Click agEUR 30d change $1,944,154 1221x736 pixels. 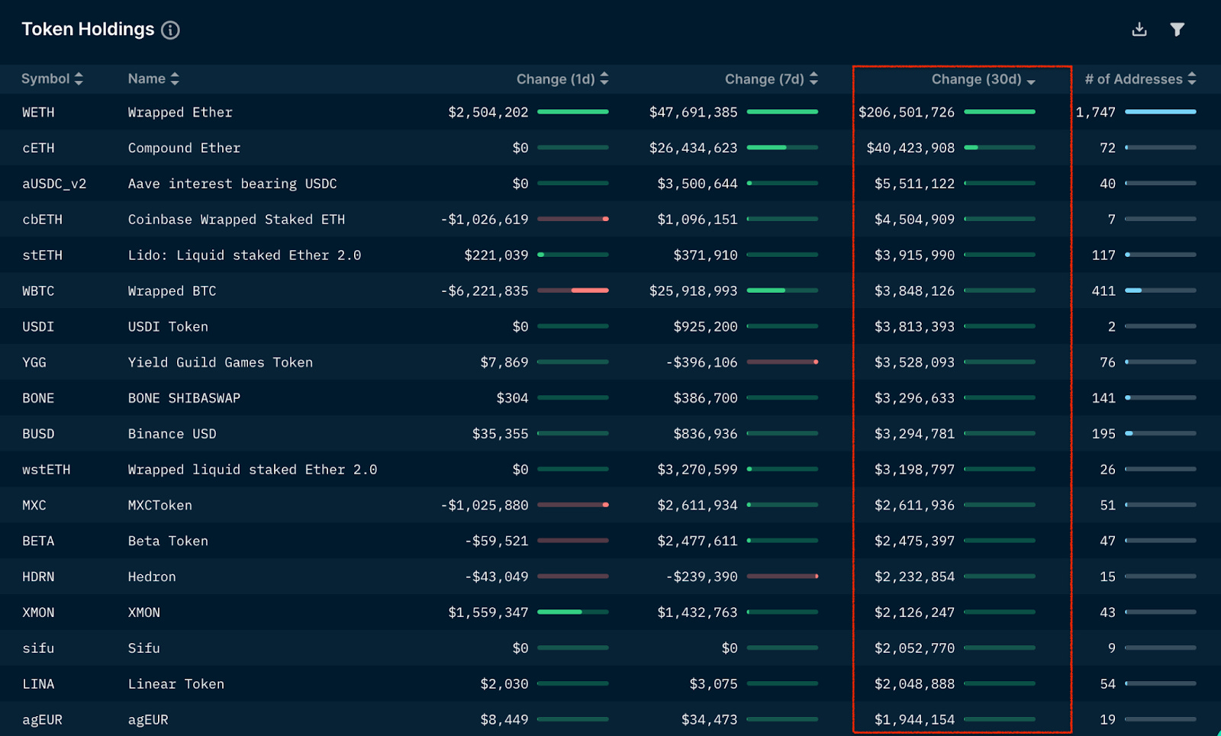click(914, 720)
